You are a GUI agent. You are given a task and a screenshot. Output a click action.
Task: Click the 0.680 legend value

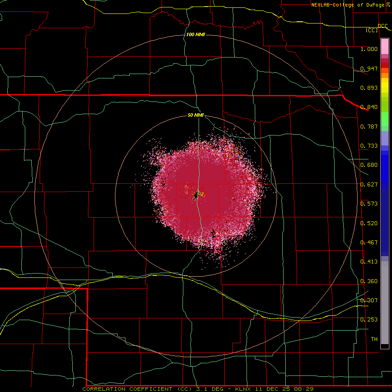pos(369,165)
